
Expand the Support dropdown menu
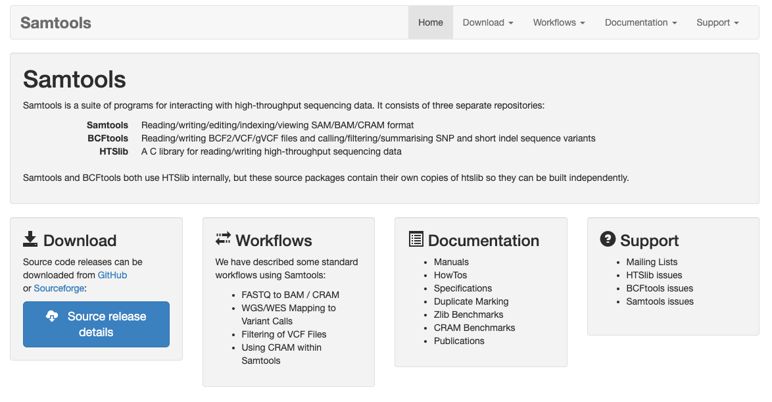(717, 22)
